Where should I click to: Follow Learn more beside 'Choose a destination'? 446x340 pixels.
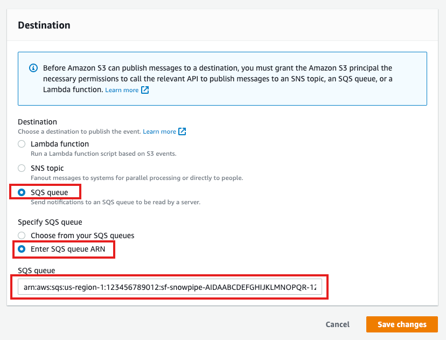159,131
